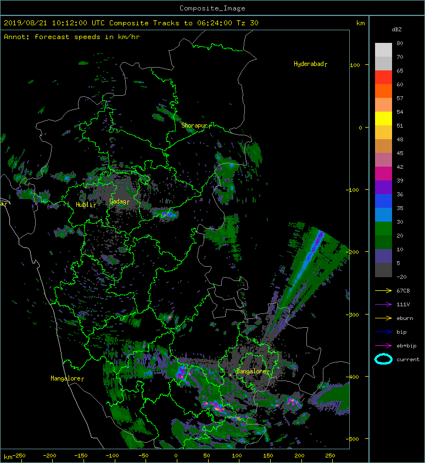Screen dimensions: 425x463
Task: Click the Hubli city label
Action: [86, 205]
